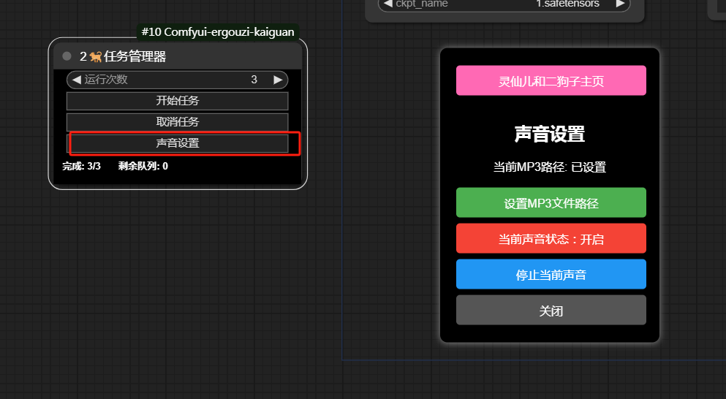Open the 灵仙儿和二狗子主页 pink link button
This screenshot has height=399, width=726.
tap(551, 80)
